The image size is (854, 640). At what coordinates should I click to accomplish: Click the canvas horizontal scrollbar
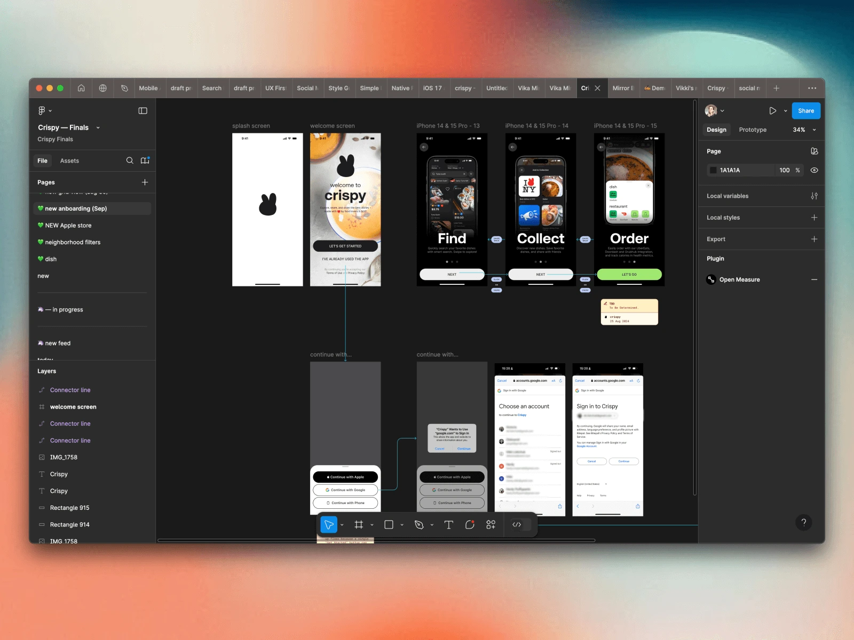pyautogui.click(x=376, y=540)
